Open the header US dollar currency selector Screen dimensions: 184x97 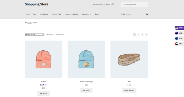click(x=103, y=4)
